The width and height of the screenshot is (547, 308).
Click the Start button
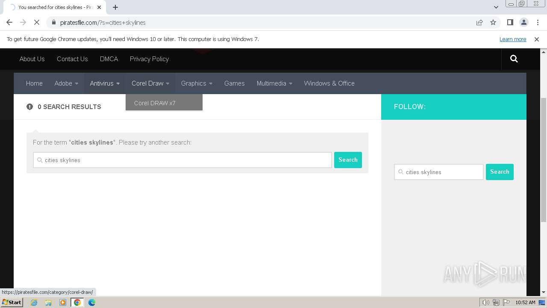pos(12,302)
